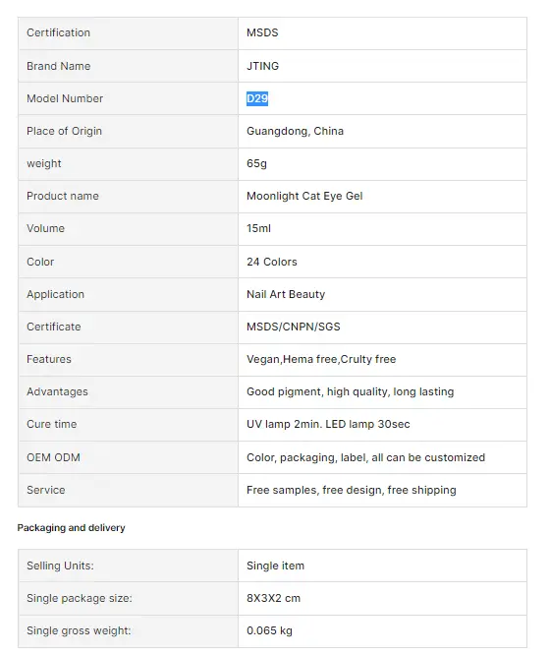Click the 8X3X2 cm package size
The image size is (550, 655).
coord(273,598)
